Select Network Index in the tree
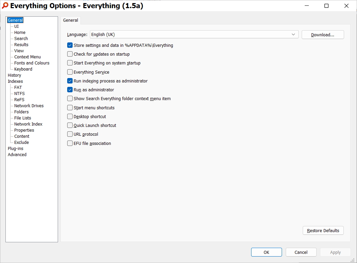Image resolution: width=357 pixels, height=263 pixels. (x=28, y=124)
